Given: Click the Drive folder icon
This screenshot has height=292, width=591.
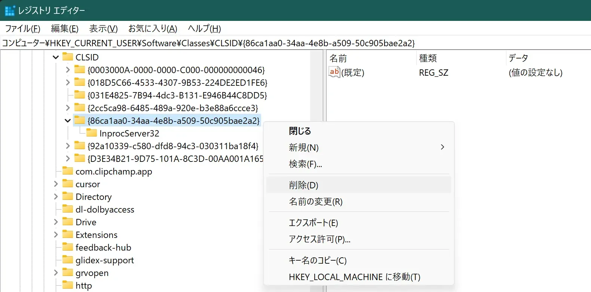Looking at the screenshot, I should [68, 222].
